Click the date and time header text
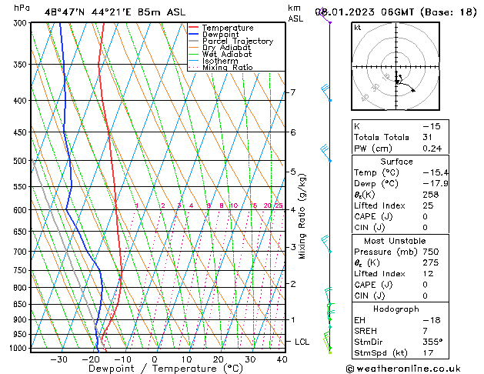The image size is (484, 374). pos(396,12)
